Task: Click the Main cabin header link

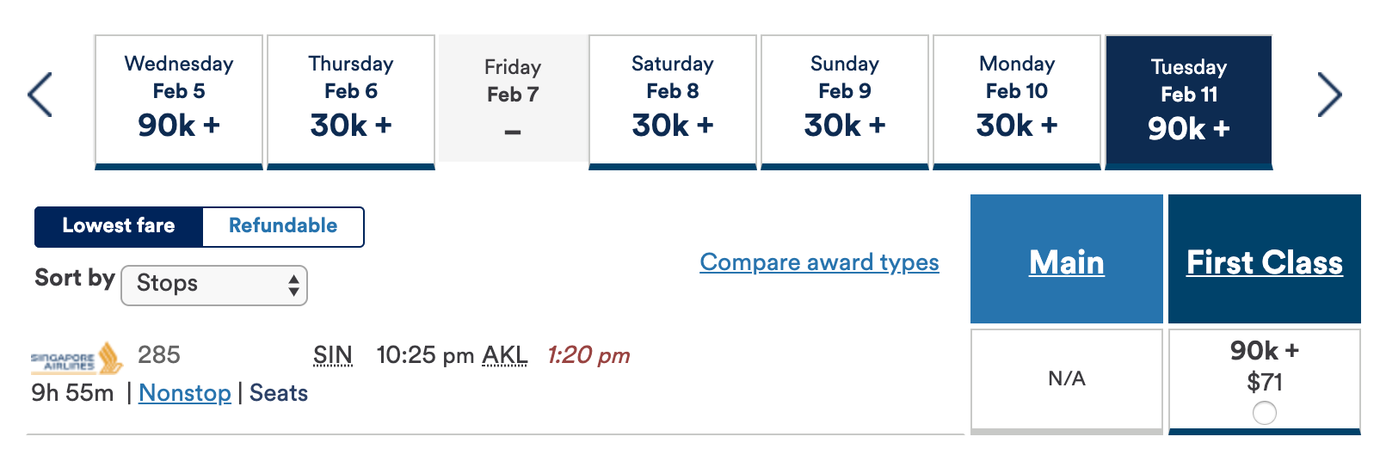Action: pyautogui.click(x=1066, y=262)
